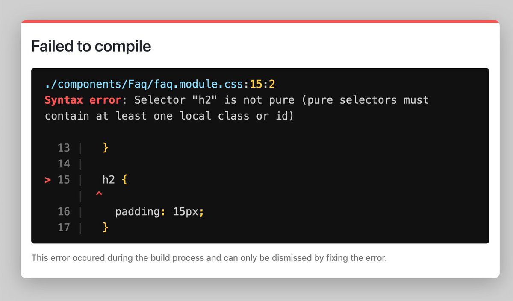The image size is (513, 301).
Task: Click the "Failed to compile" heading
Action: click(91, 46)
